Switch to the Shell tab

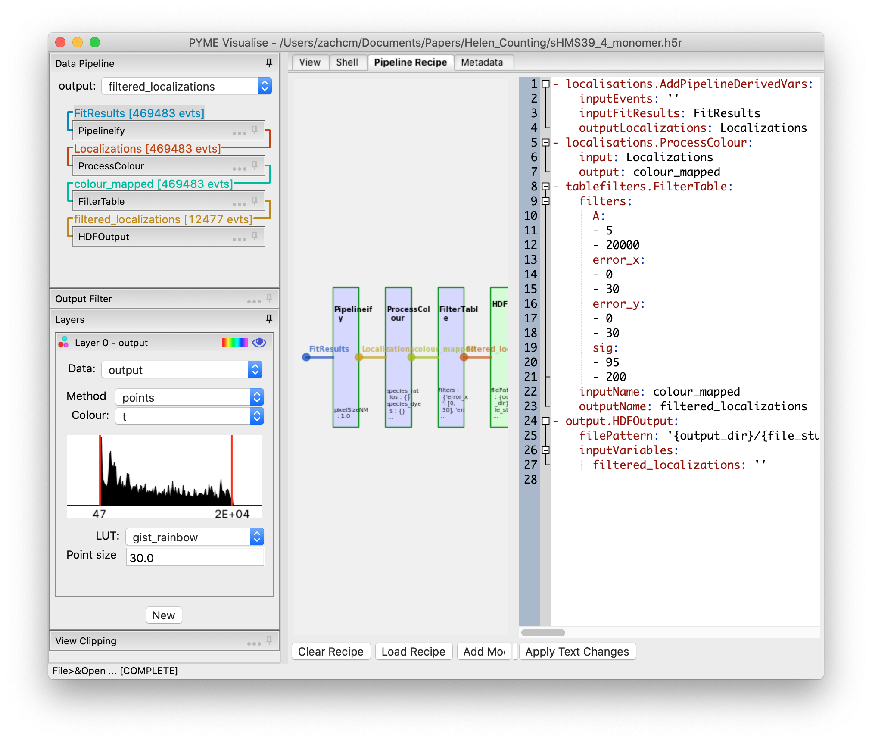coord(348,62)
